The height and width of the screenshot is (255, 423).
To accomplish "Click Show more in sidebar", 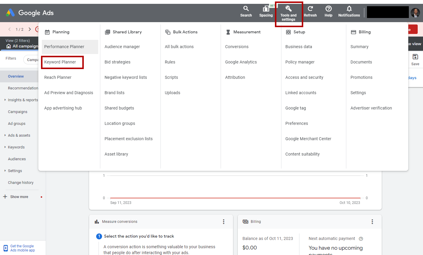I will (19, 197).
